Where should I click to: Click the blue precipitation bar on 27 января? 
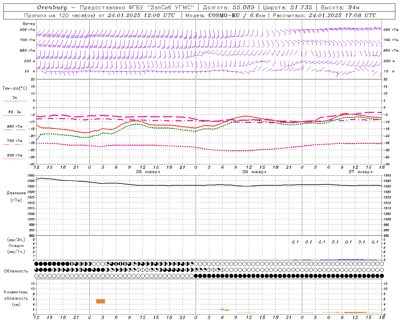pos(351,259)
